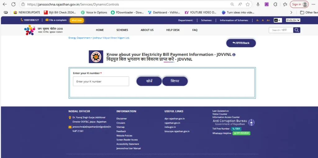Click the वापस/Back button
The height and width of the screenshot is (158, 318).
click(241, 43)
